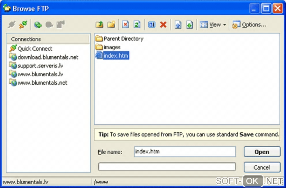Maximize the Browse FTP window

266,8
